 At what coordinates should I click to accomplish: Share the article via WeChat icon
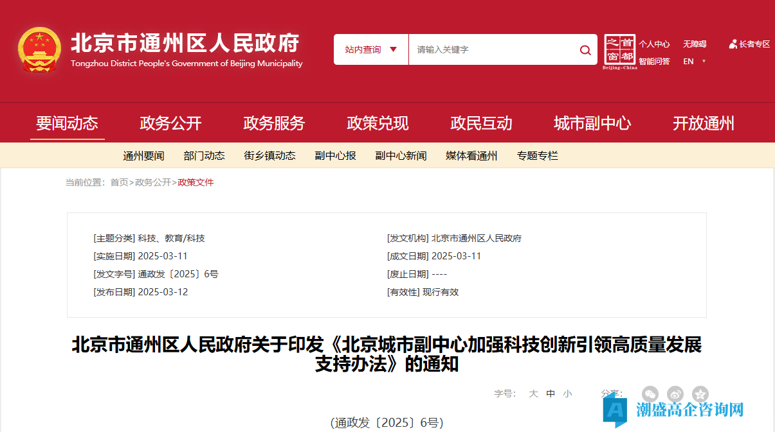[650, 393]
